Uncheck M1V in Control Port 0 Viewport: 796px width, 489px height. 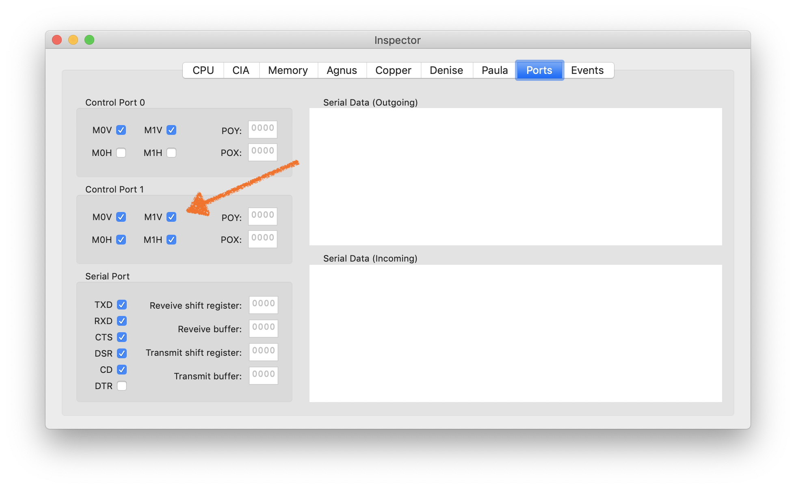coord(171,130)
